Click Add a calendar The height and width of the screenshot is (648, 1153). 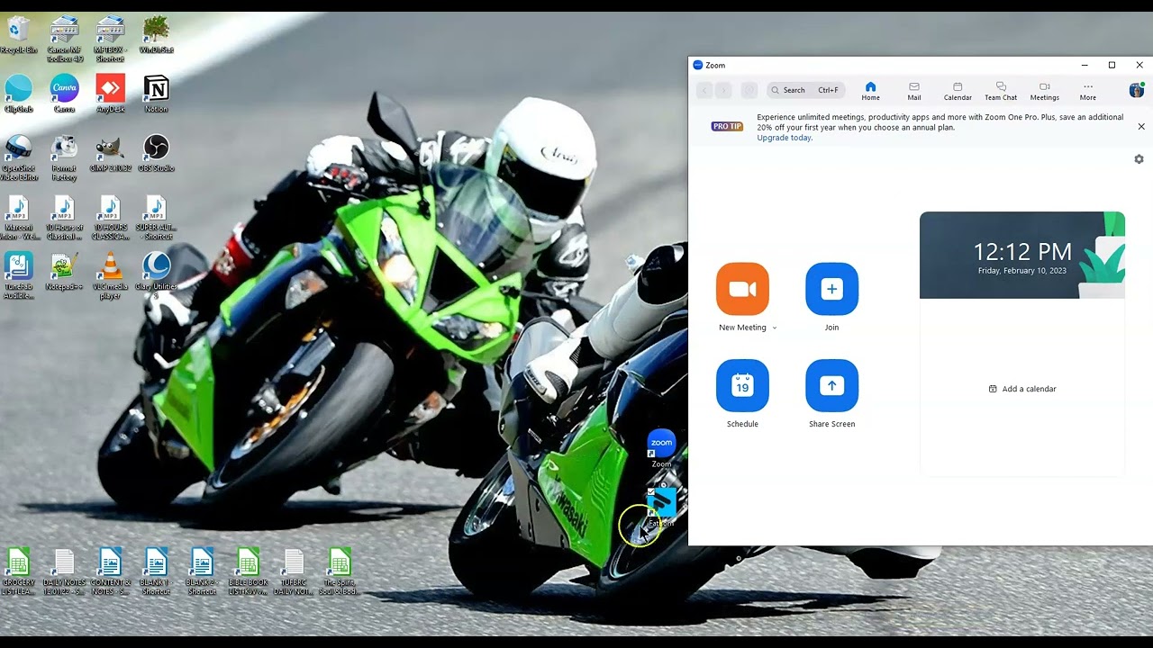click(x=1022, y=389)
